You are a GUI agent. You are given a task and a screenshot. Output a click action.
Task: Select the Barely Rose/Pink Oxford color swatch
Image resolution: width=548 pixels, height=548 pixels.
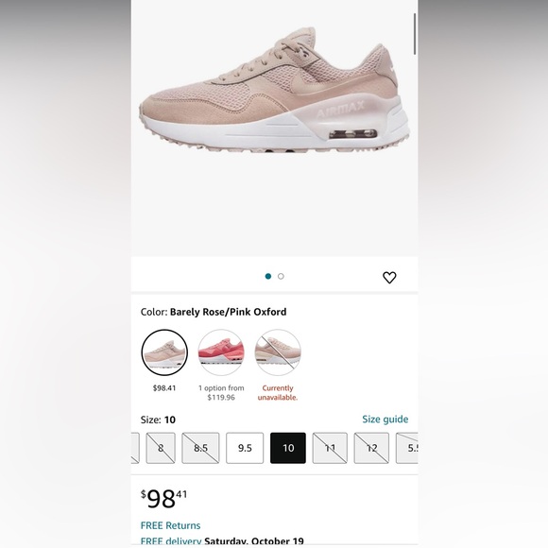[x=164, y=352]
